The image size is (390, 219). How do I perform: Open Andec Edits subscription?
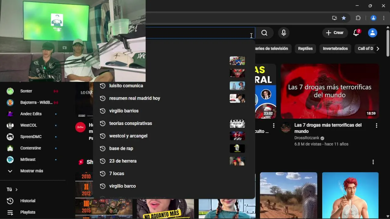(33, 114)
